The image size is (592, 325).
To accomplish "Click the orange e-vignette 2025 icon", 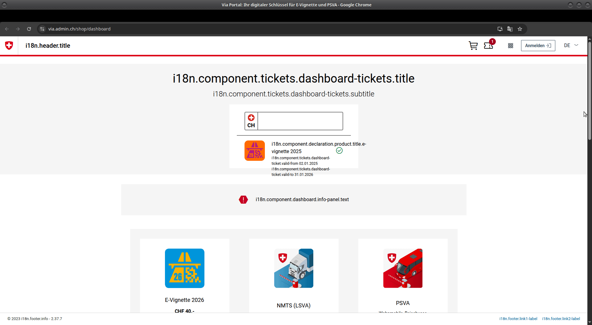I will click(254, 151).
